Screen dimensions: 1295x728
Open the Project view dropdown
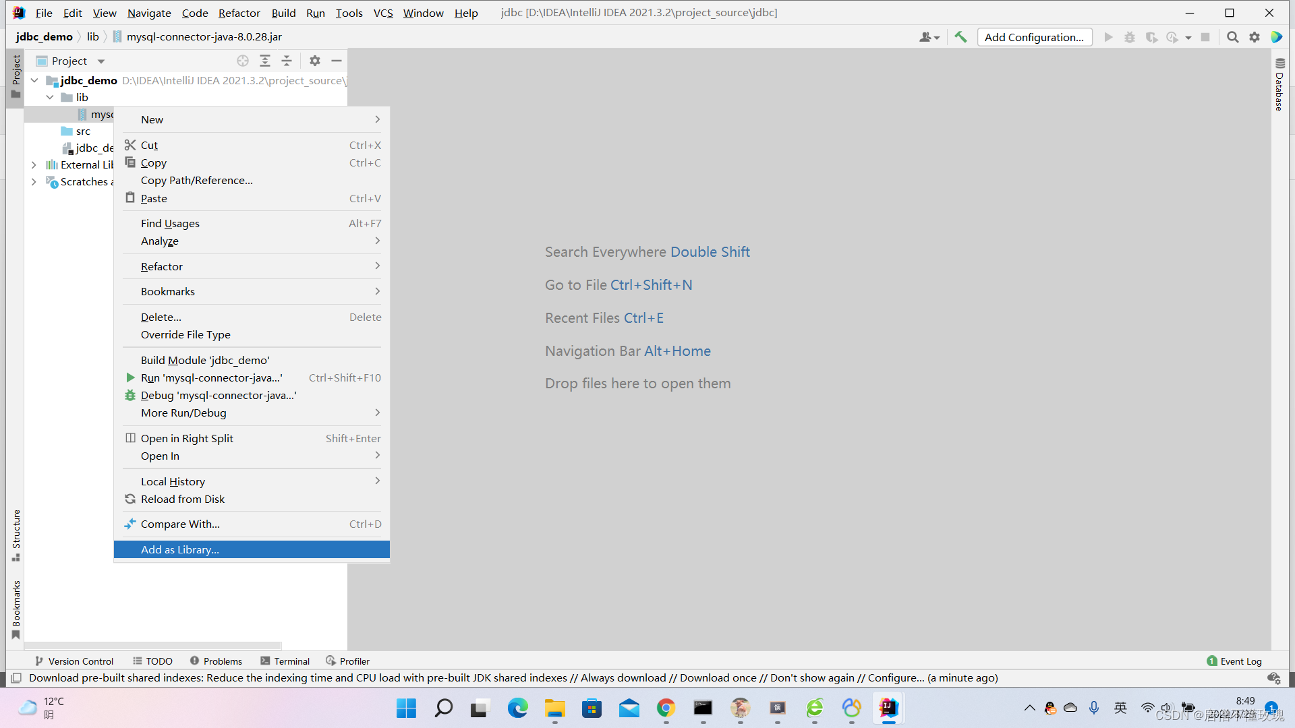[101, 61]
